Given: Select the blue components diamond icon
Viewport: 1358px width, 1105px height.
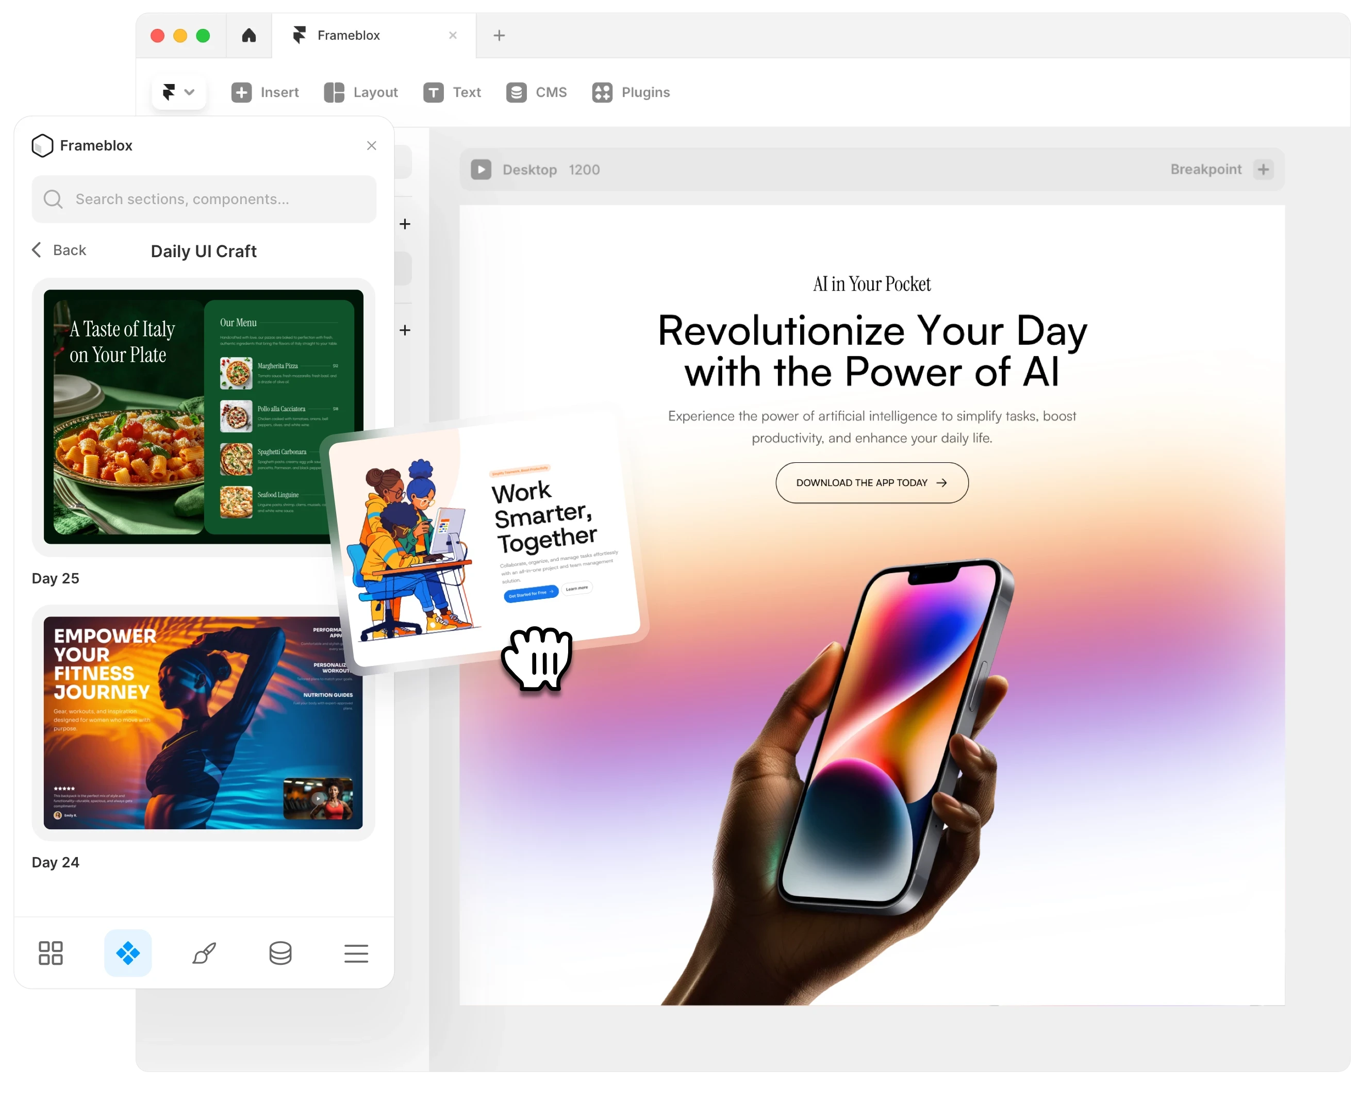Looking at the screenshot, I should point(128,953).
